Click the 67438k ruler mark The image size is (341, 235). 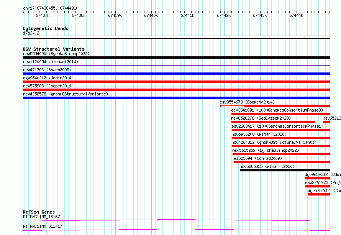click(x=79, y=15)
